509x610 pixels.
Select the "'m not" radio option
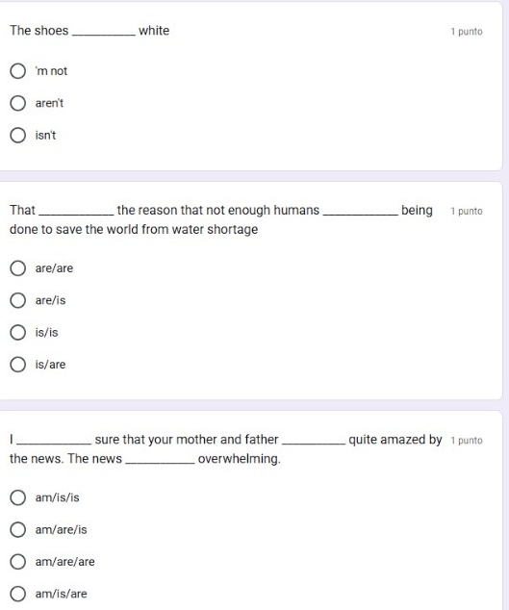18,71
